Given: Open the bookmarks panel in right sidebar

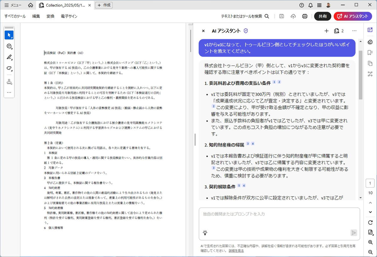Looking at the screenshot, I should tap(370, 52).
